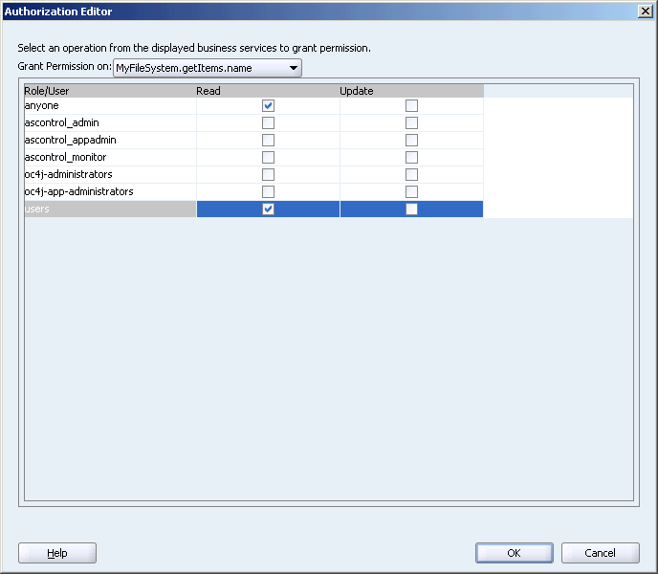Tick Update for ascontrol_monitor
Image resolution: width=658 pixels, height=574 pixels.
pos(411,158)
